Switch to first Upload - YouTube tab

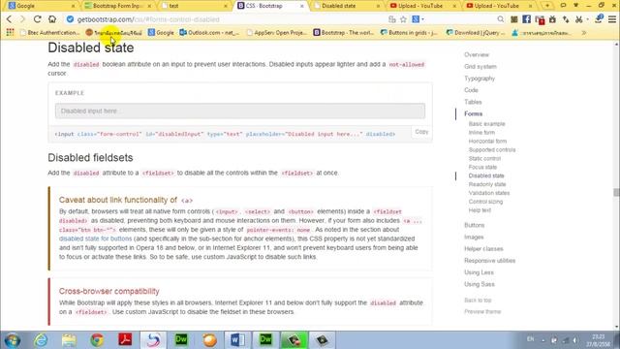(x=422, y=6)
